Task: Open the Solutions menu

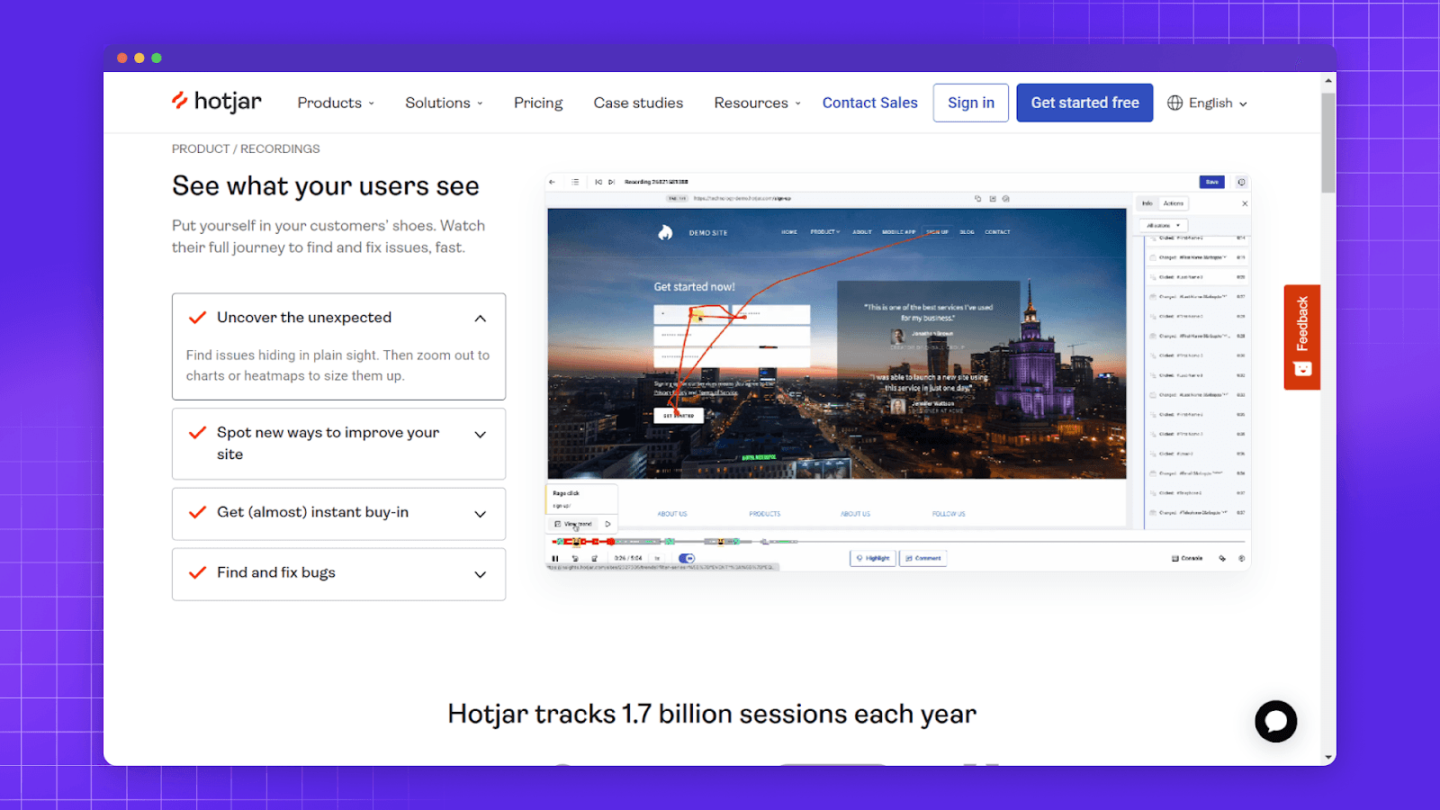Action: click(x=444, y=103)
